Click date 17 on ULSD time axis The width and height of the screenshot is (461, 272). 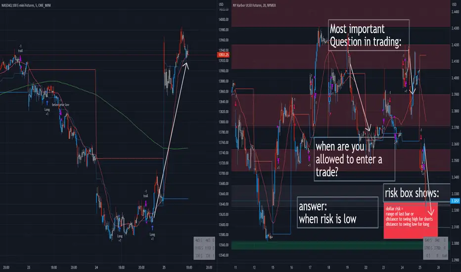coord(310,268)
